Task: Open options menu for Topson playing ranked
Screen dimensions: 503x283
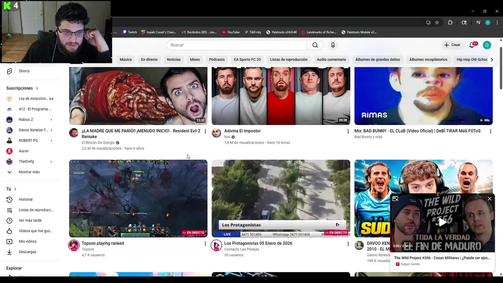Action: (x=205, y=244)
